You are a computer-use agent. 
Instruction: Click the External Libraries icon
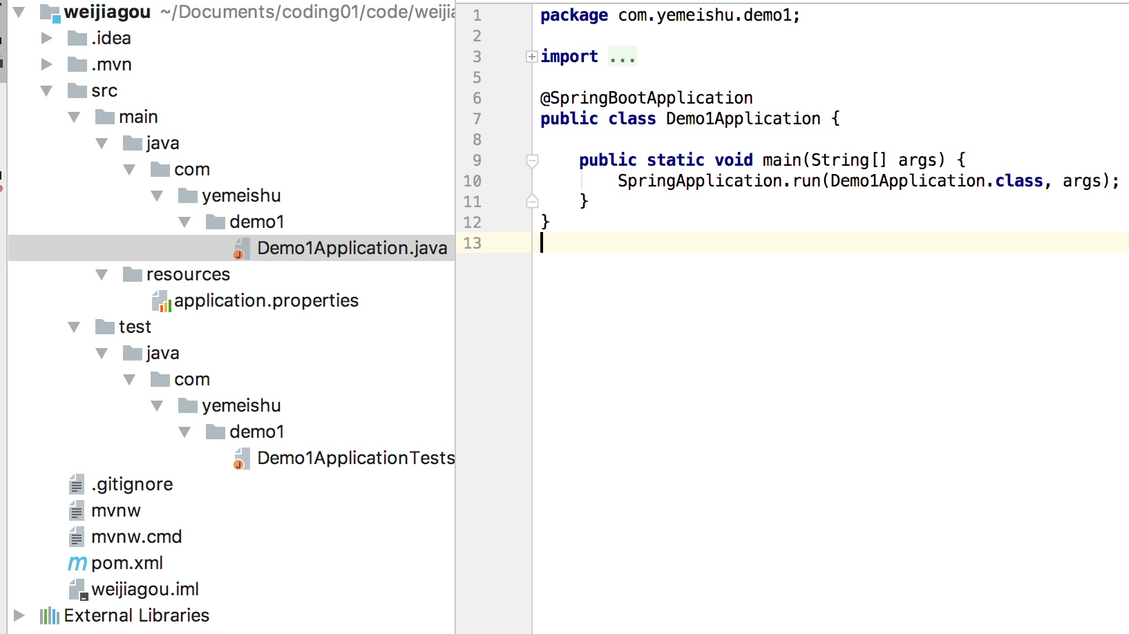click(50, 615)
